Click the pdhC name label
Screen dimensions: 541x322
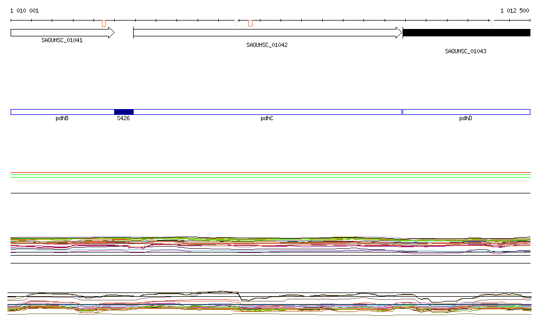(x=267, y=119)
